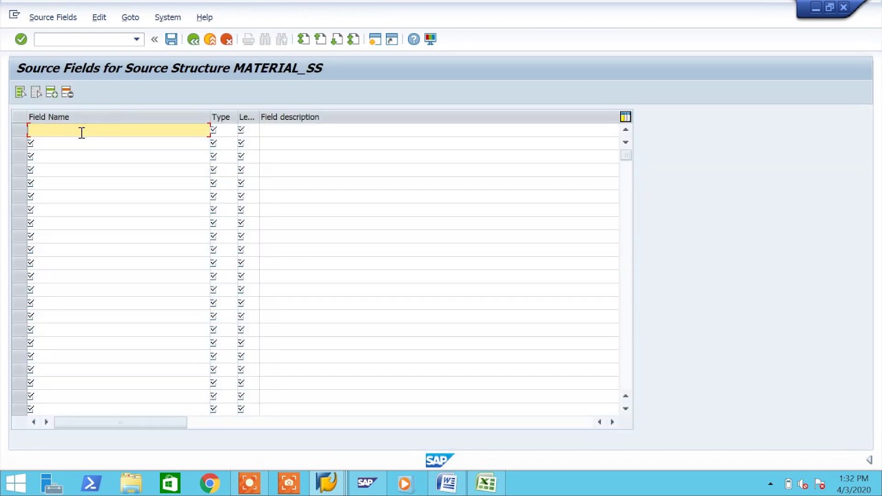The width and height of the screenshot is (882, 496).
Task: Open File Explorer from the taskbar
Action: tap(131, 483)
